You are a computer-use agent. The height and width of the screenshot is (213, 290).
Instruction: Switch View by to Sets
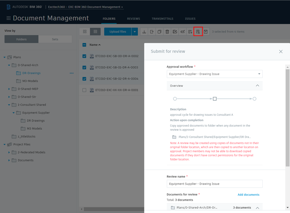[55, 39]
